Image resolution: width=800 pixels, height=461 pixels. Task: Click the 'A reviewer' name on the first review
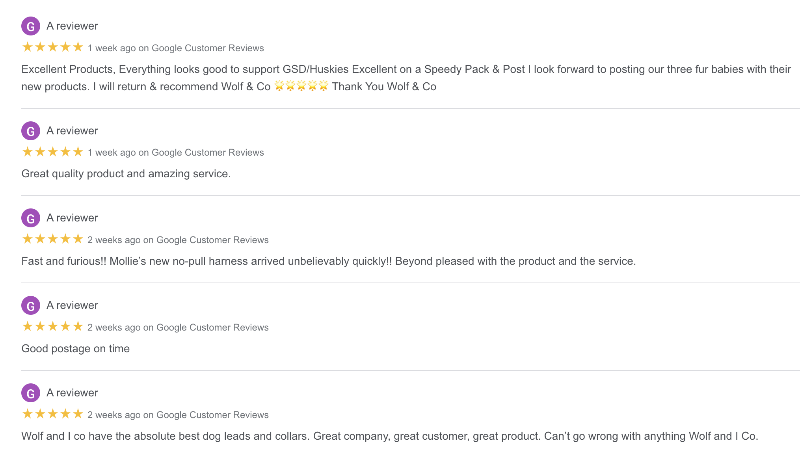pyautogui.click(x=72, y=26)
